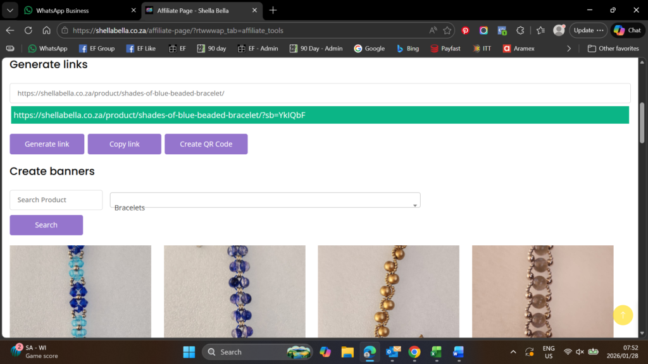Select the gold beaded bracelet thumbnail
This screenshot has height=364, width=648.
click(x=388, y=291)
